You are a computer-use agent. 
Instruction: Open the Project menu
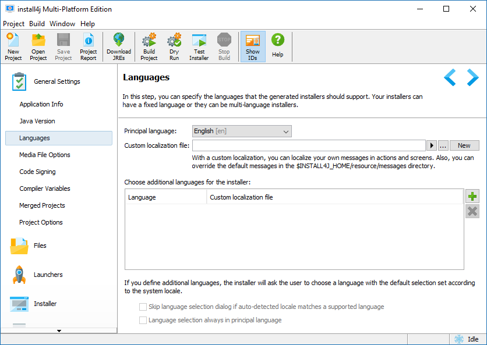[13, 24]
